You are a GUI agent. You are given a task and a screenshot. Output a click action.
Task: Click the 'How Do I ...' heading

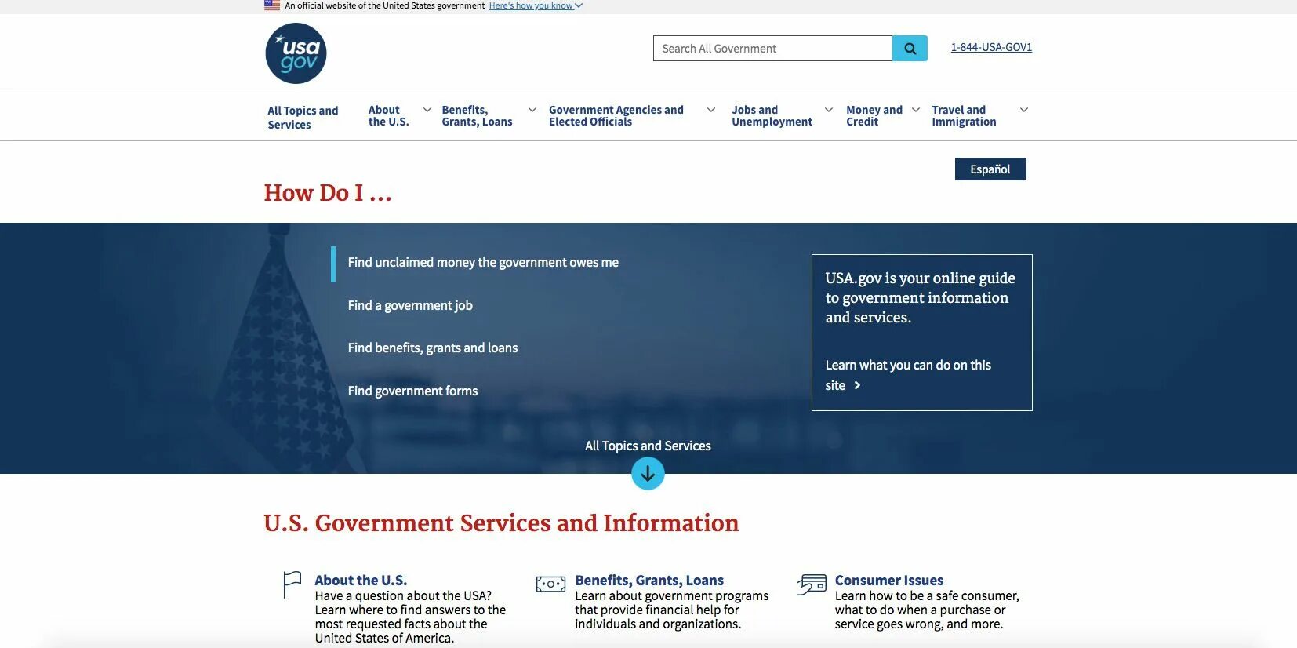tap(328, 193)
